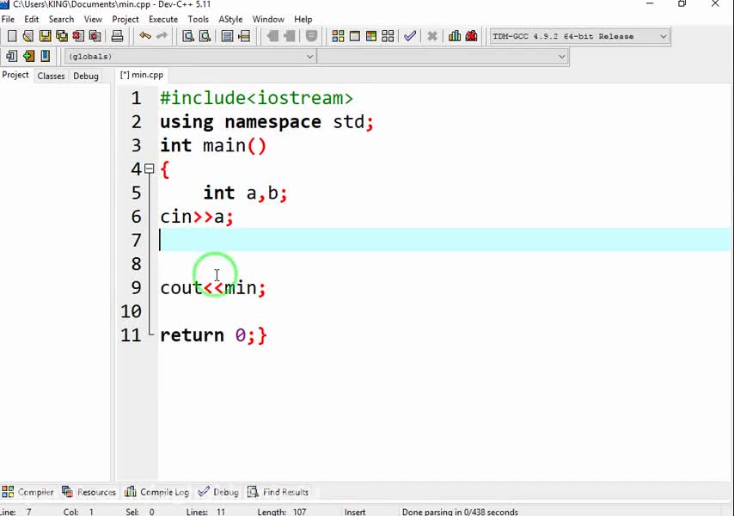Viewport: 734px width, 516px height.
Task: Undo the last edit via toolbar arrow
Action: click(x=144, y=36)
